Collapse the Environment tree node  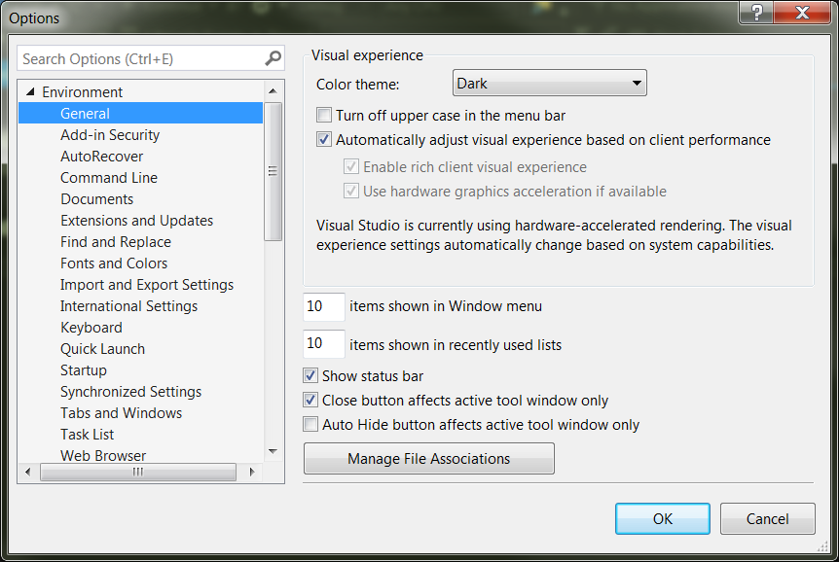(30, 92)
